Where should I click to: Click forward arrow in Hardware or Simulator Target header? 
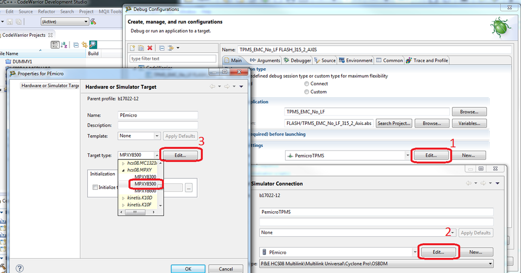[227, 87]
